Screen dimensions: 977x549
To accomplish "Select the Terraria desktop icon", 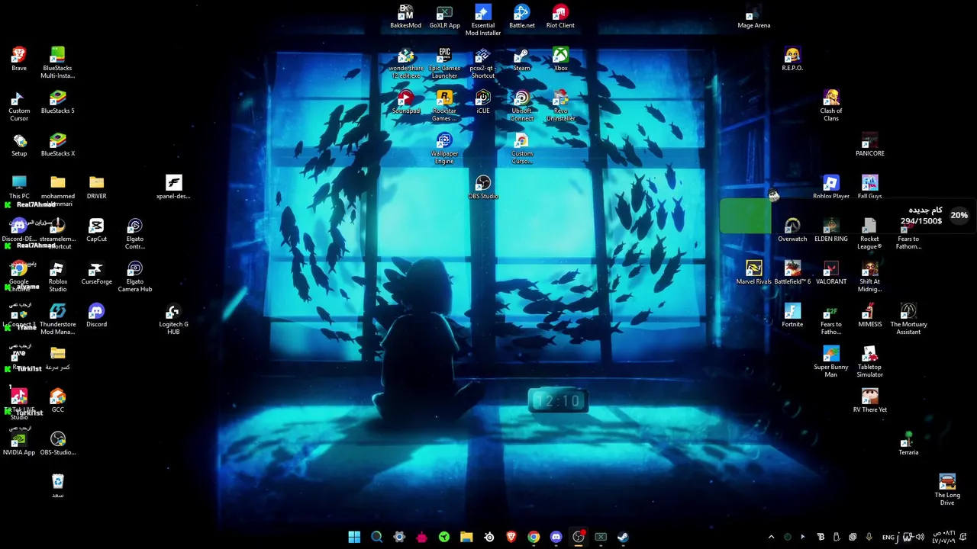I will coord(908,444).
